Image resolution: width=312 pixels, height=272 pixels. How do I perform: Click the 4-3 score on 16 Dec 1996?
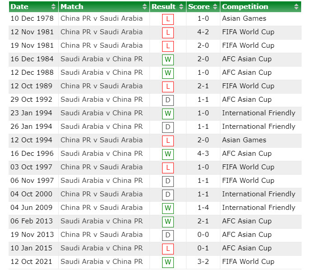click(x=203, y=154)
